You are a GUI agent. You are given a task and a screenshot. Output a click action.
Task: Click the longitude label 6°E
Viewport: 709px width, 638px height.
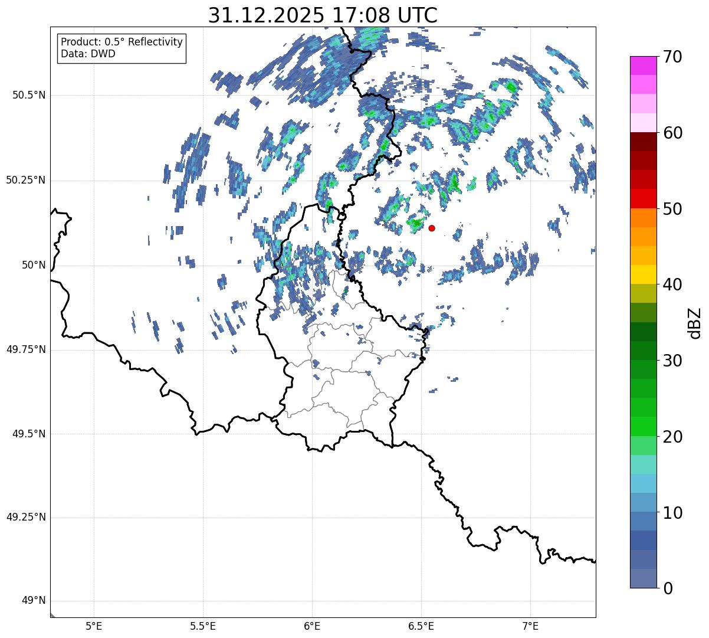coord(312,626)
